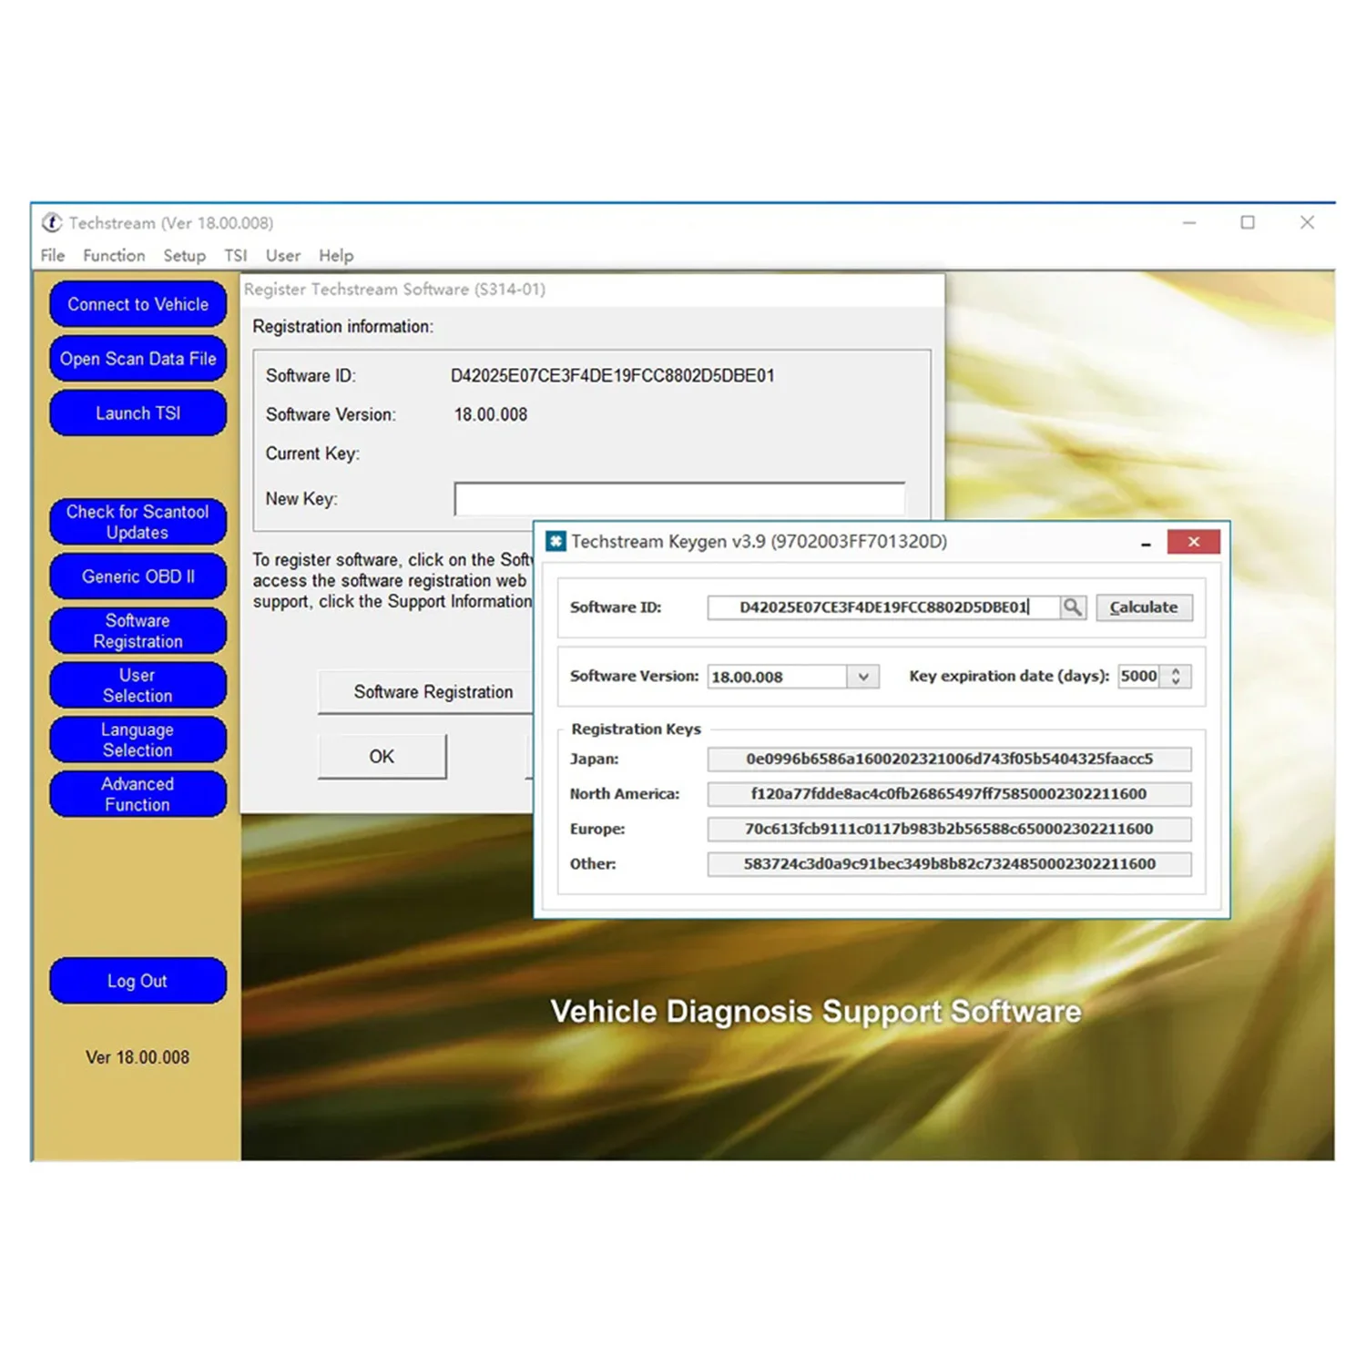Launch TSI from the sidebar
Viewport: 1366px width, 1366px height.
click(138, 413)
